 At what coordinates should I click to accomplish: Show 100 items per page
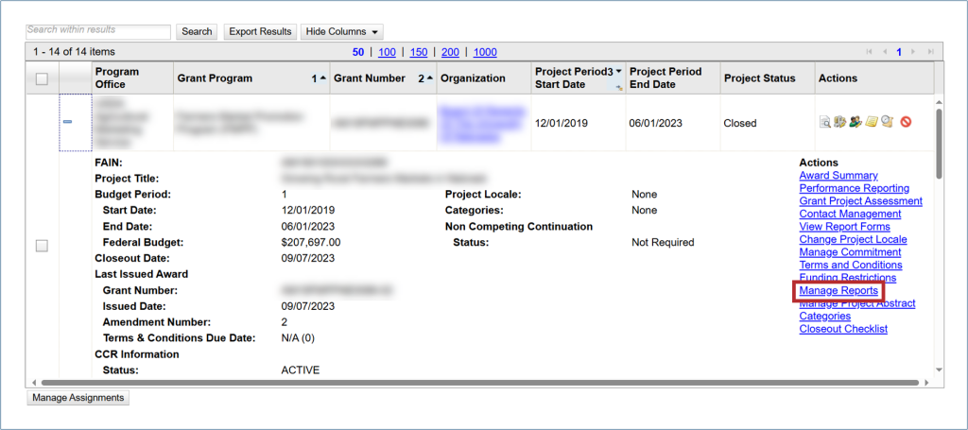(387, 52)
